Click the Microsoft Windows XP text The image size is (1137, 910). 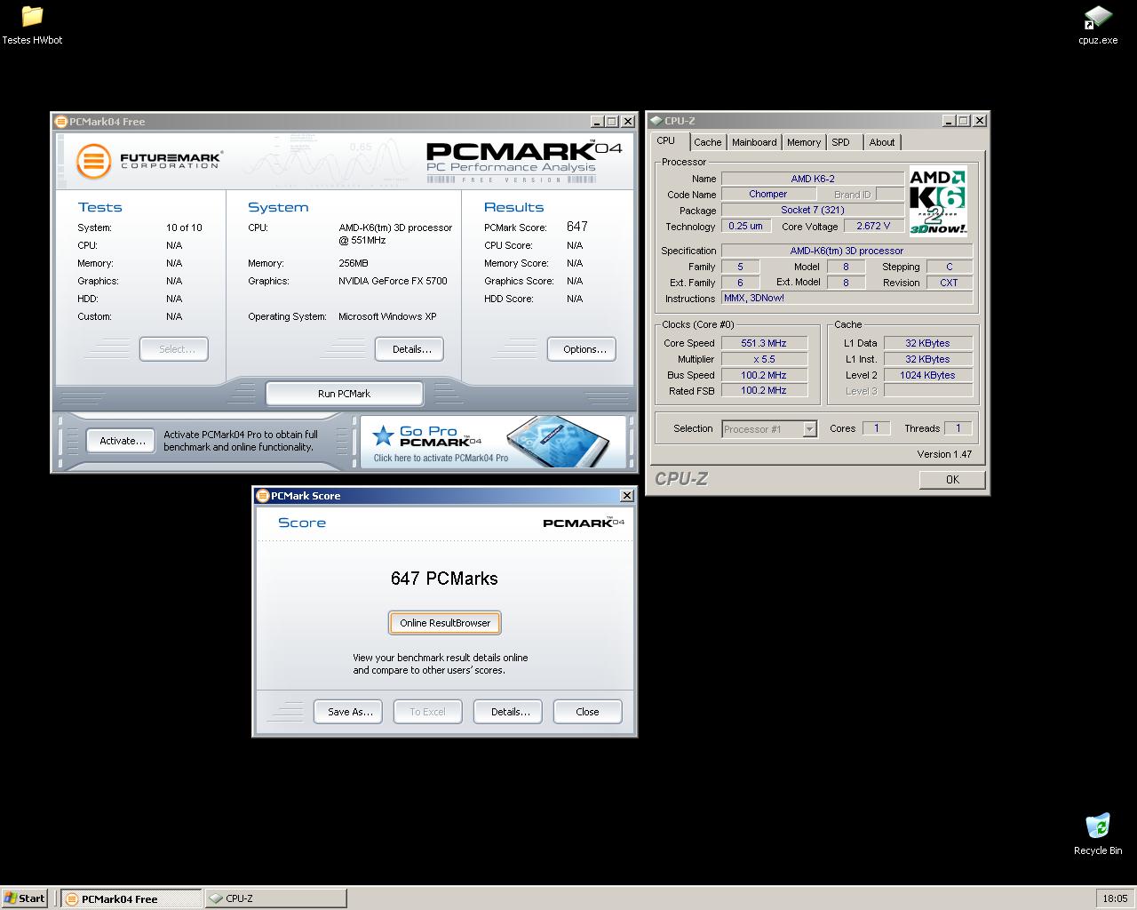pos(387,316)
